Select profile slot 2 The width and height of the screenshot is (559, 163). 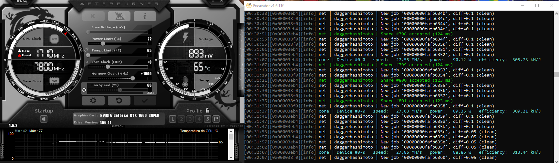click(x=181, y=119)
